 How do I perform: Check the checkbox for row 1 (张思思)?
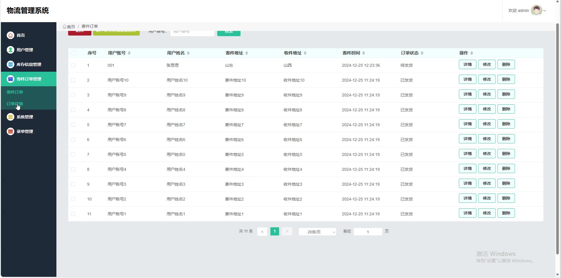(x=73, y=65)
